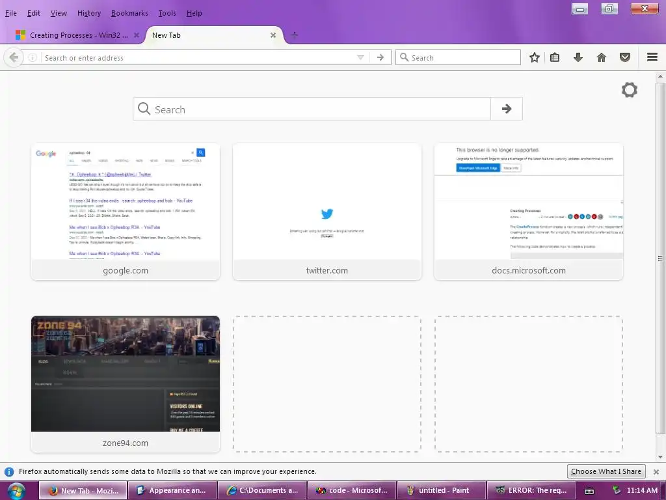Open the zone94.com thumbnail tile

tap(126, 384)
